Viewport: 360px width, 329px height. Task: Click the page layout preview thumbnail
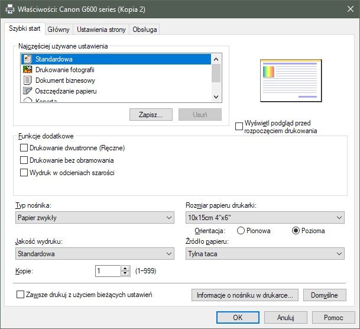[291, 80]
